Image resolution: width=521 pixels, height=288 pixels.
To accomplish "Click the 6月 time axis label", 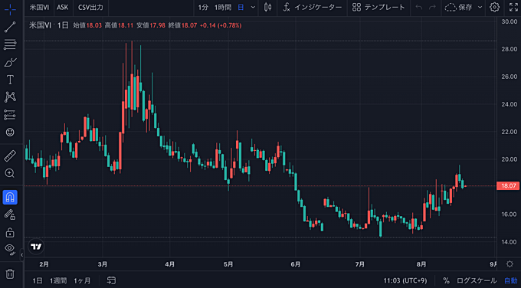I will tap(296, 264).
